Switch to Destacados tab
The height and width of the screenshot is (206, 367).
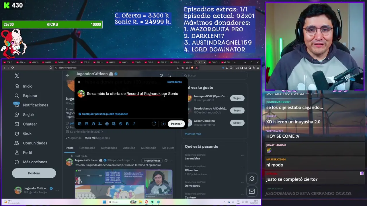(x=109, y=148)
